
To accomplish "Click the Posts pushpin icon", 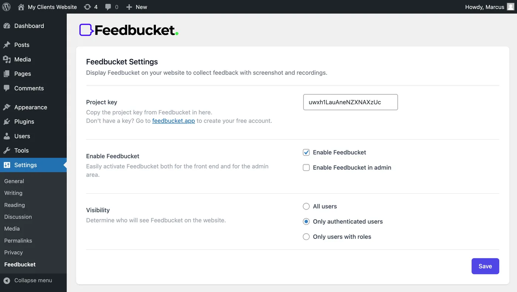I will click(7, 45).
